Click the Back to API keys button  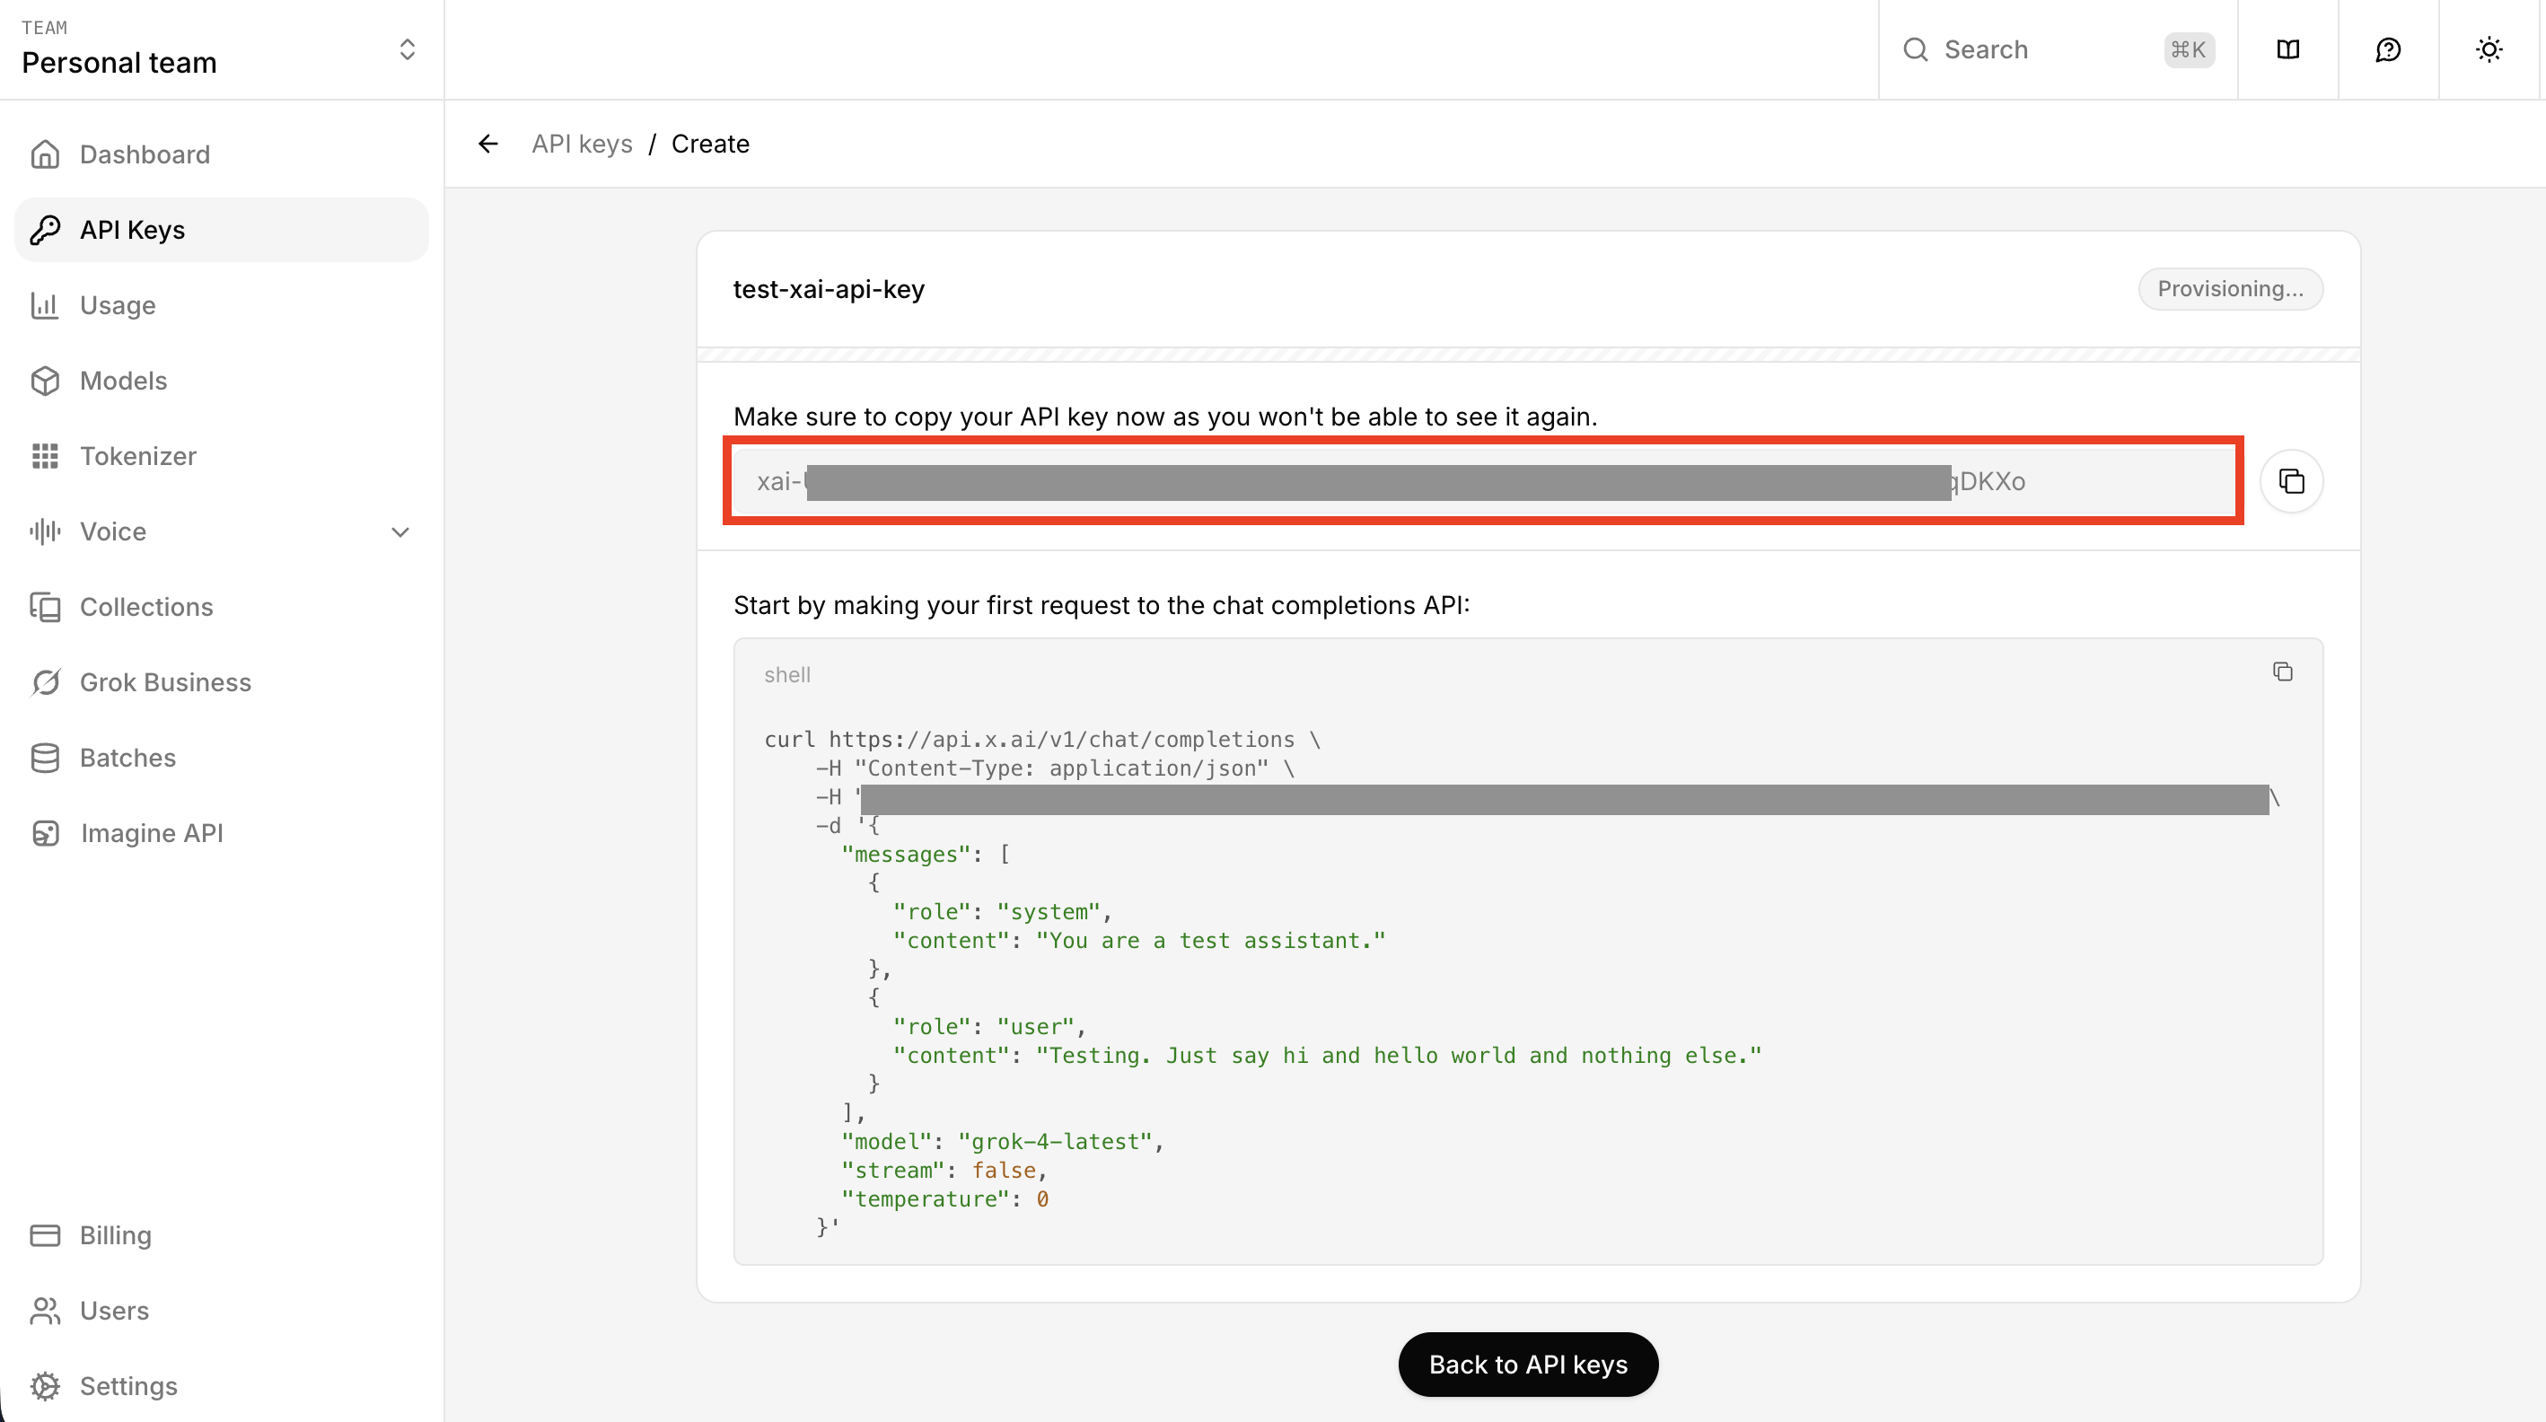click(1527, 1364)
